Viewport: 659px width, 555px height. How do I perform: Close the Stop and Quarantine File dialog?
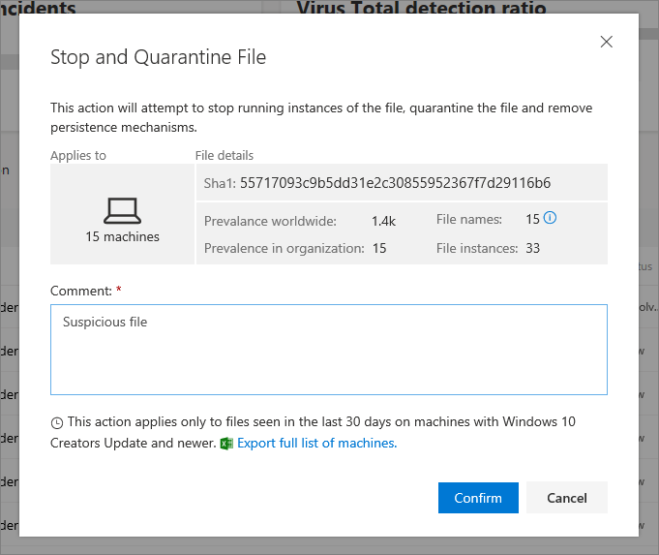(x=607, y=42)
